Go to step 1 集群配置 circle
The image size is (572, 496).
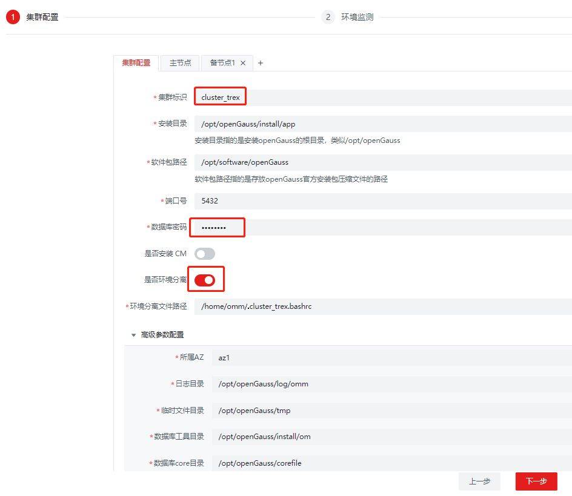13,17
